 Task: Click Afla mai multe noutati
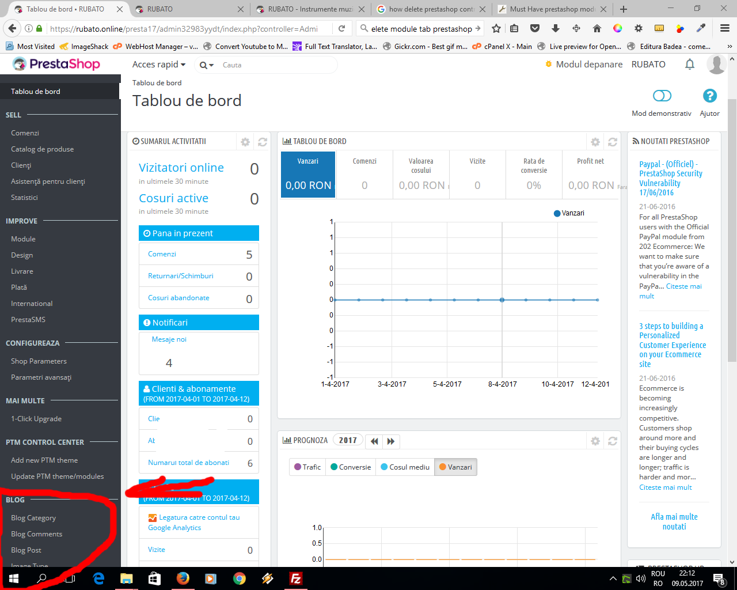(x=674, y=521)
